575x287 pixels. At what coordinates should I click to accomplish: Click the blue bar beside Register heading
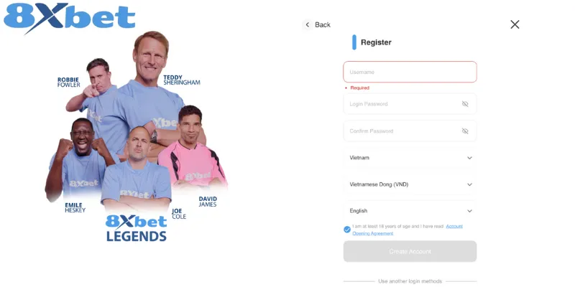click(x=354, y=42)
